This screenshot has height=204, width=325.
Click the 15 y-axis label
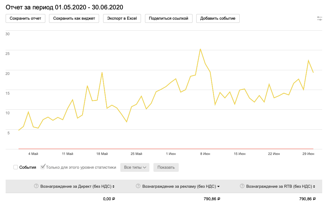pos(7,93)
